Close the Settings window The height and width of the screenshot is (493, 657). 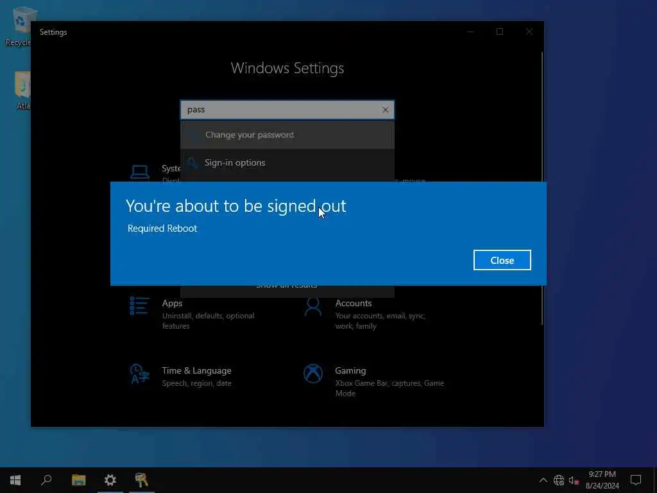[529, 32]
